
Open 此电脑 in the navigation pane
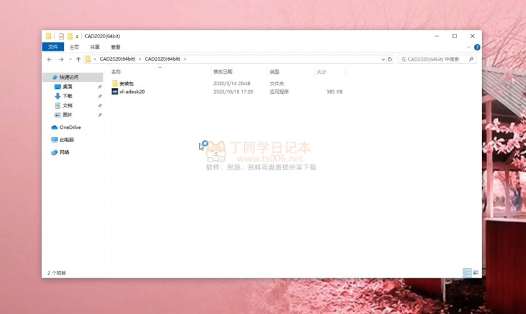(66, 139)
